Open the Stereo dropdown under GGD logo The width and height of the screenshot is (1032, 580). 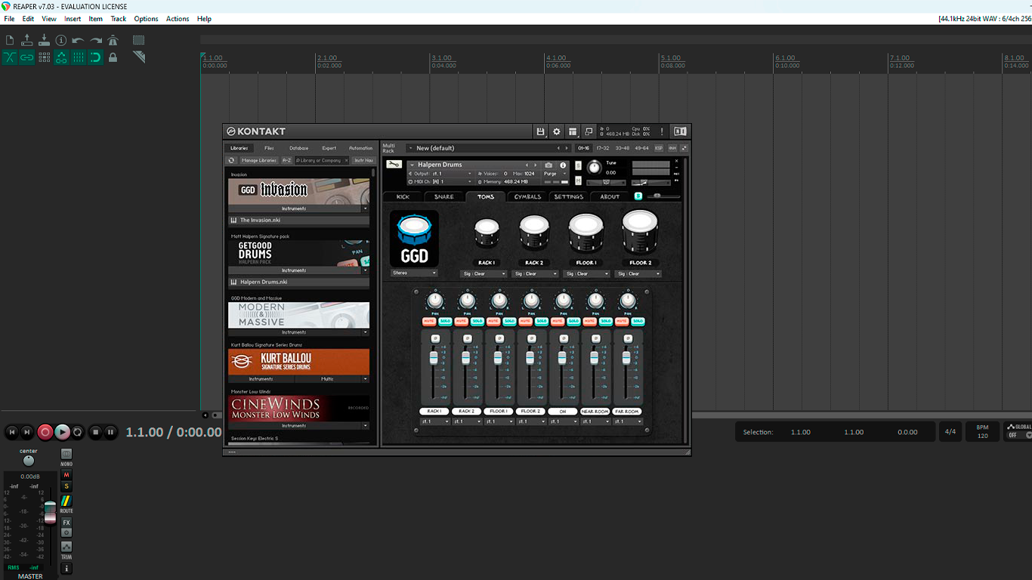[x=414, y=273]
